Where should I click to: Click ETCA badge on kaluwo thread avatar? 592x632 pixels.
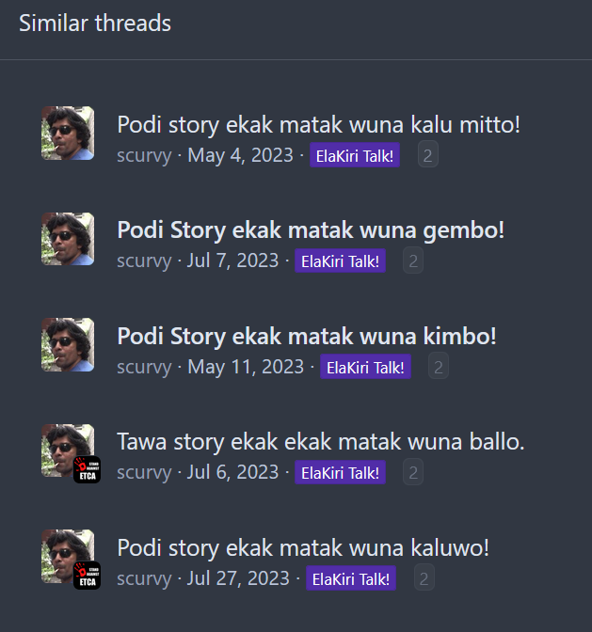coord(88,576)
